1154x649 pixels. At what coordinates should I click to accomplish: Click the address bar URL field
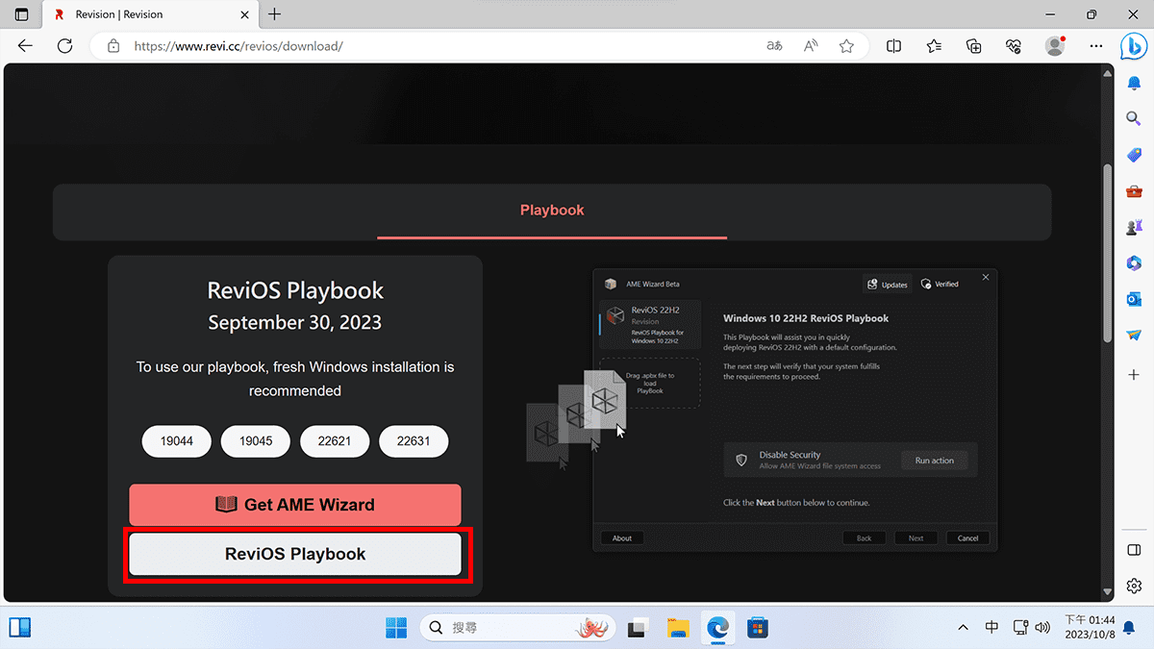433,46
